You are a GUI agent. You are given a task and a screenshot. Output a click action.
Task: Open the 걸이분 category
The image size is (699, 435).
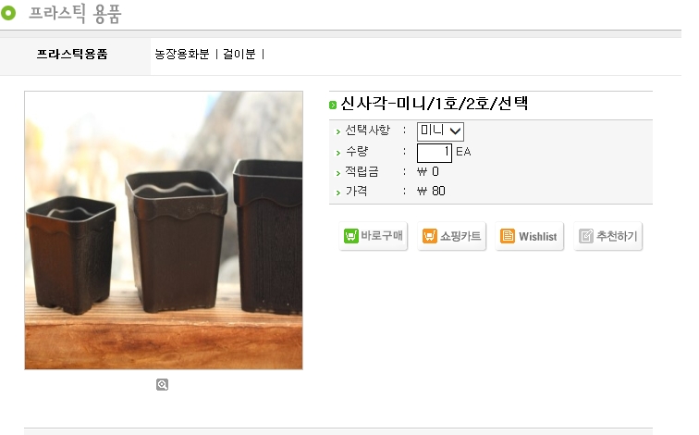(x=239, y=54)
